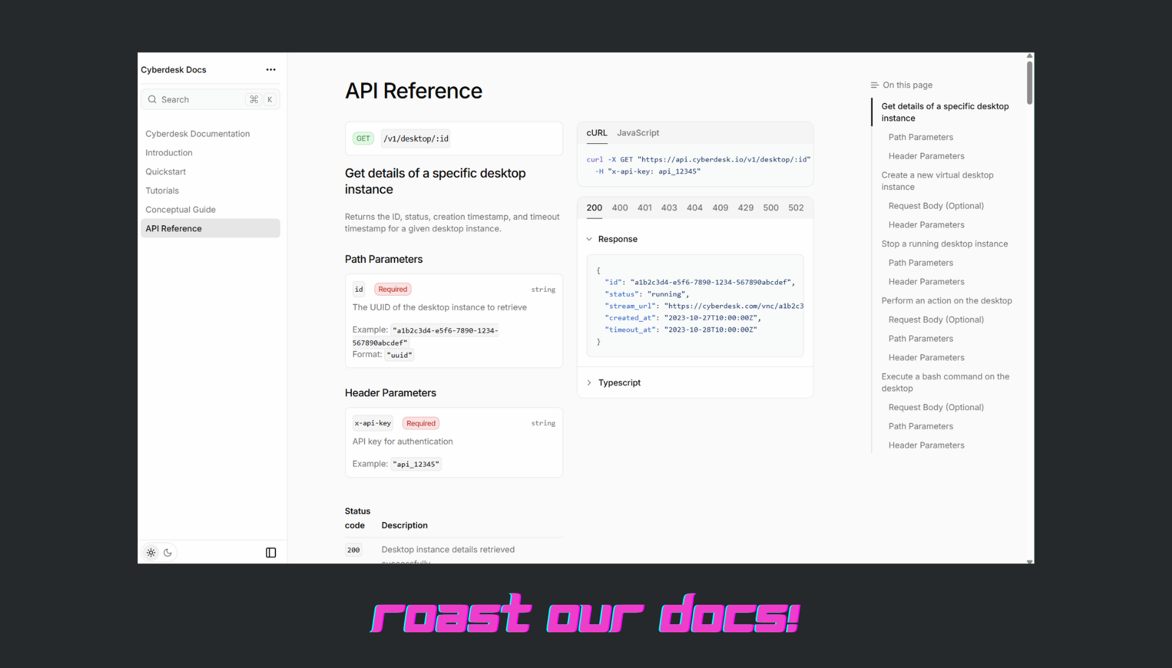Screen dimensions: 1172x668
Task: Focus the Search input field
Action: click(210, 100)
